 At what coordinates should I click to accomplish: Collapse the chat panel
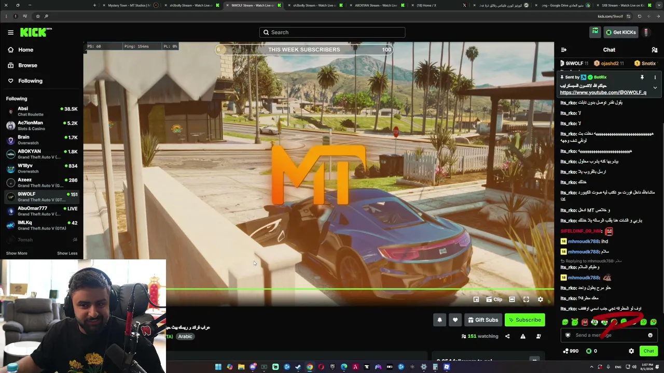pos(564,50)
